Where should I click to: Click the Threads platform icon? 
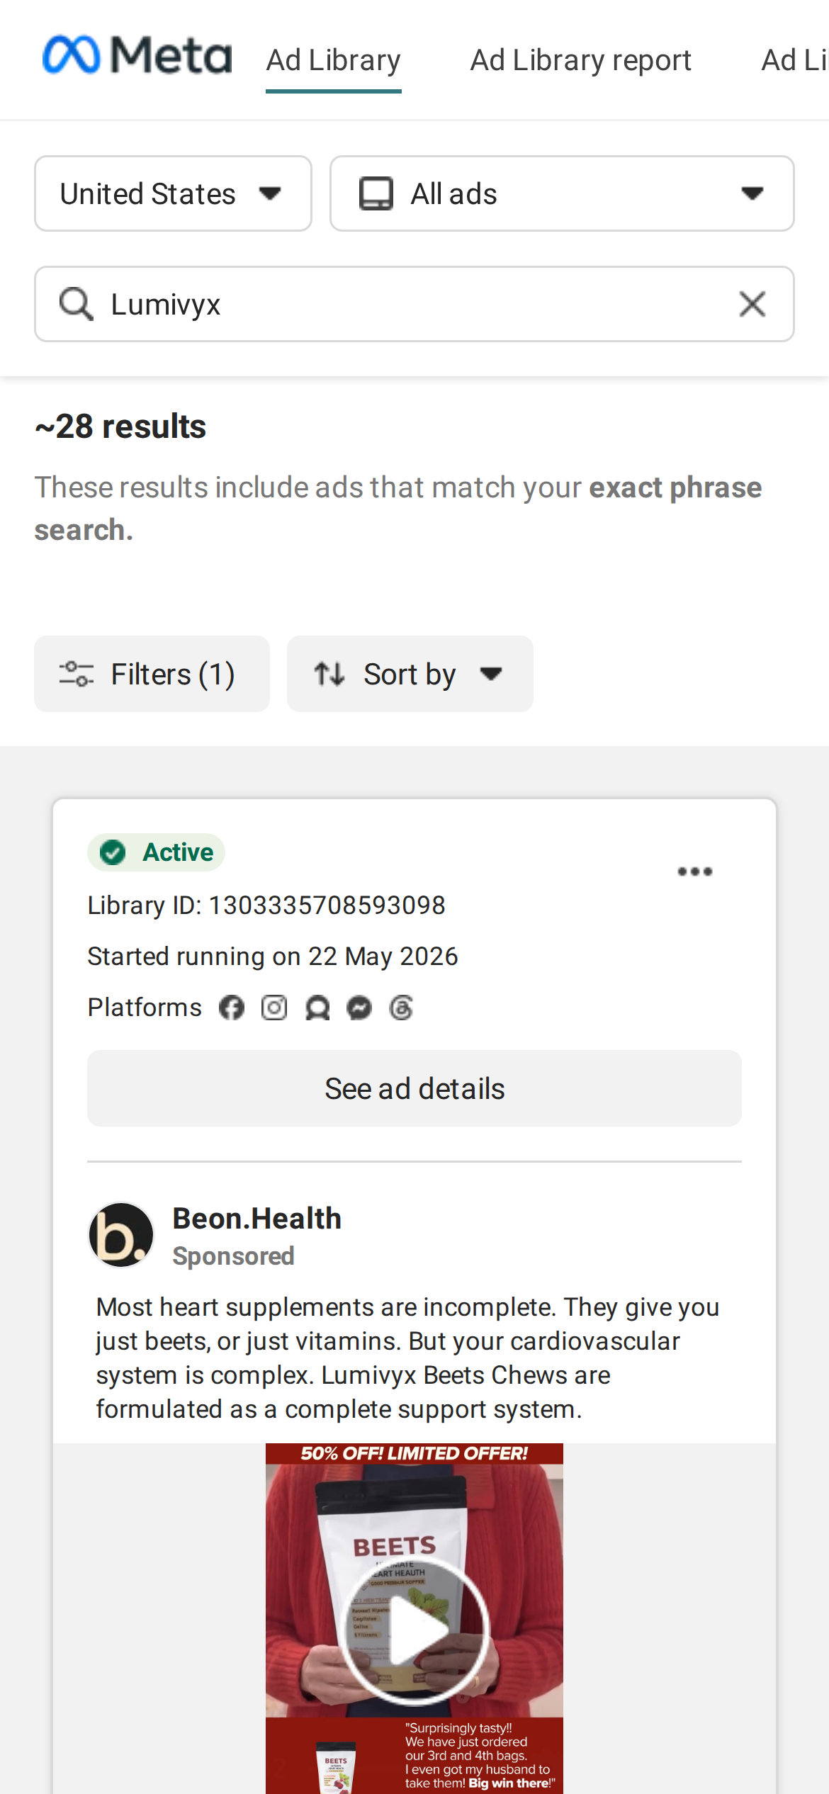click(402, 1008)
